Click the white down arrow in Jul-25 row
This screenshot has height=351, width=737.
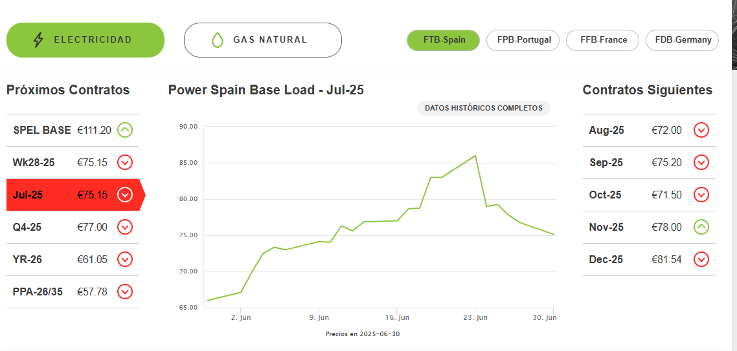click(x=125, y=195)
